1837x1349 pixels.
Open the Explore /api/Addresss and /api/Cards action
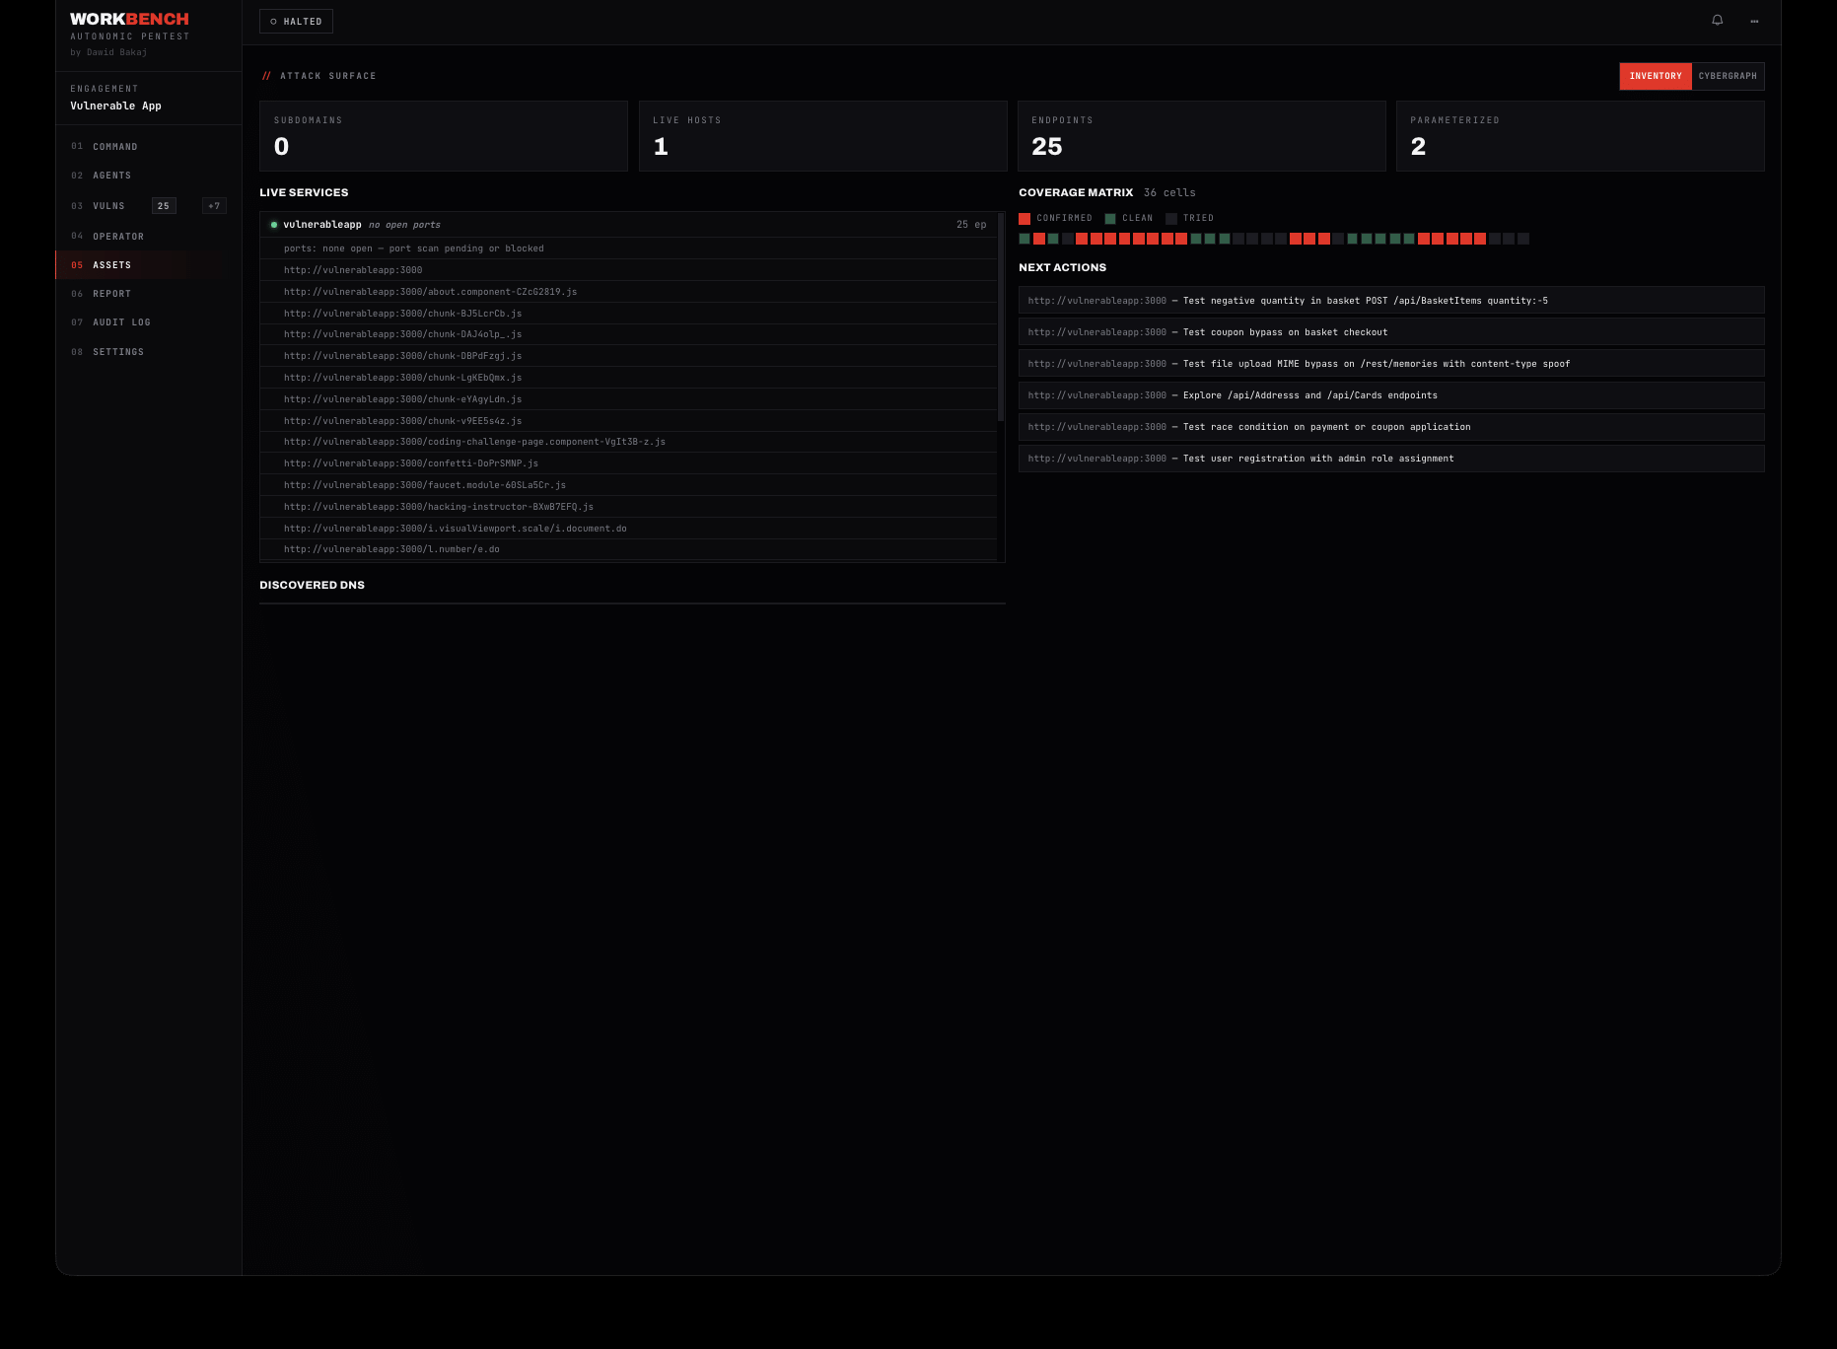click(1391, 395)
